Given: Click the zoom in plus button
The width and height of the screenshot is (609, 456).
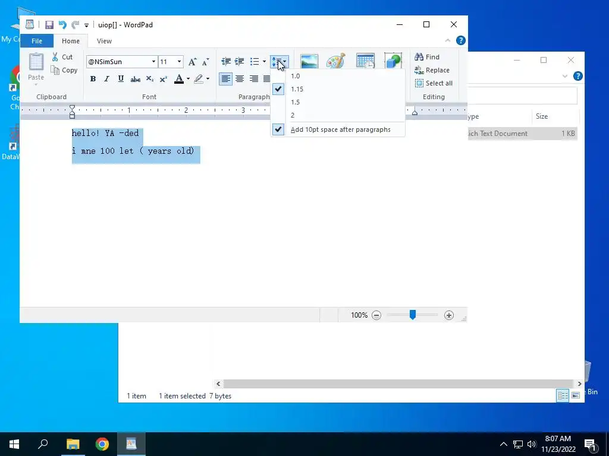Looking at the screenshot, I should [449, 315].
